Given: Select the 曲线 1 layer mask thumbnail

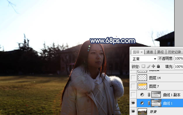Looking at the screenshot, I should coord(156,103).
